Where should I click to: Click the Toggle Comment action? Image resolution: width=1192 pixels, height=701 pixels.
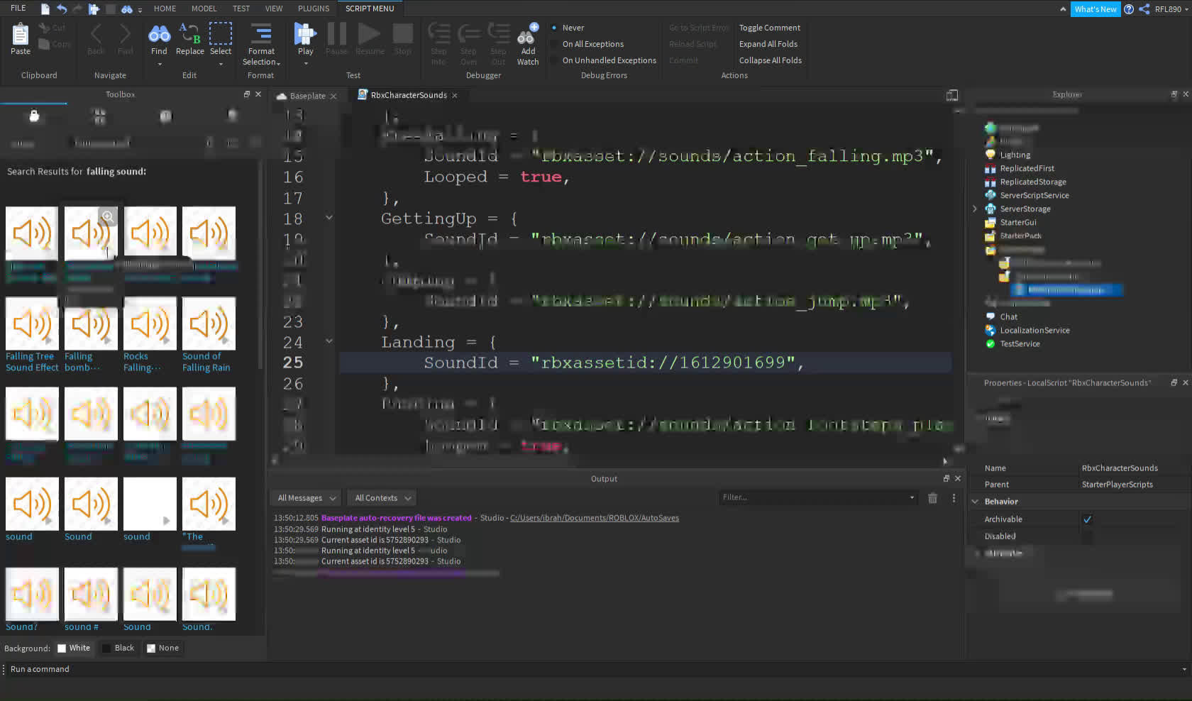click(769, 28)
